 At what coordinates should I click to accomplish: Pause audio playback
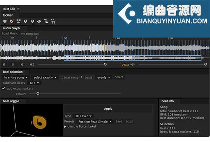13,65
